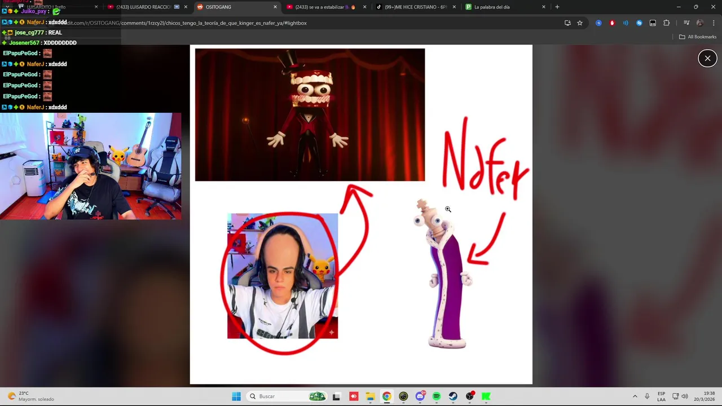Click the streamer webcam overlay
This screenshot has width=722, height=406.
coord(91,166)
